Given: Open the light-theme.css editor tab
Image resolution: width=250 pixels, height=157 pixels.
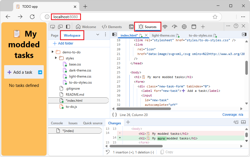Looking at the screenshot, I should coord(163,35).
